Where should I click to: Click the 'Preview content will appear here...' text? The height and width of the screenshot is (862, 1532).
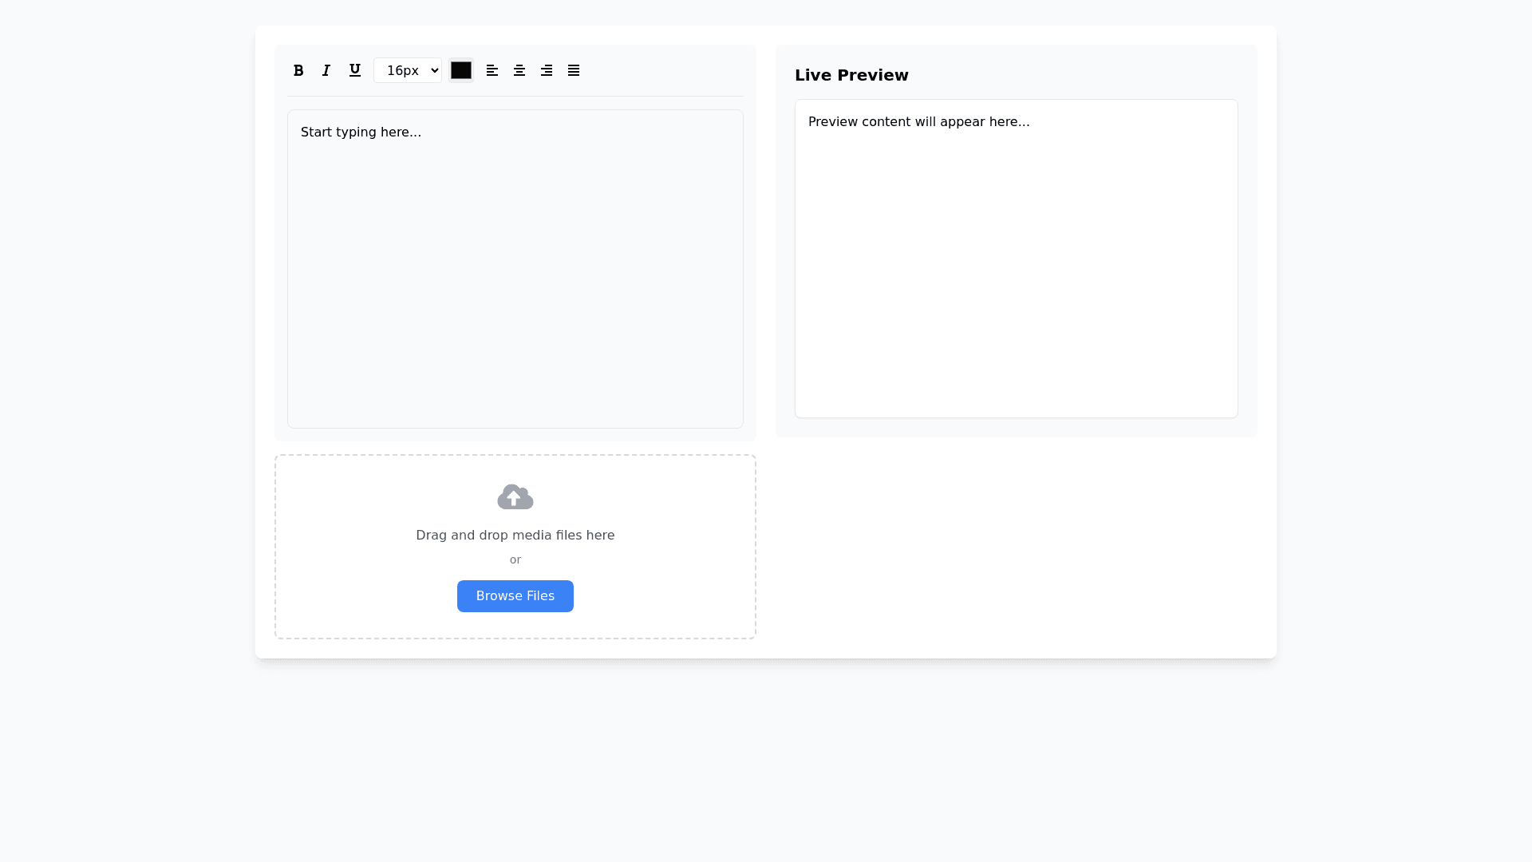pos(918,122)
